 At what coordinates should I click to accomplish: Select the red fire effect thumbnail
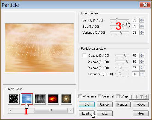(x=53, y=99)
